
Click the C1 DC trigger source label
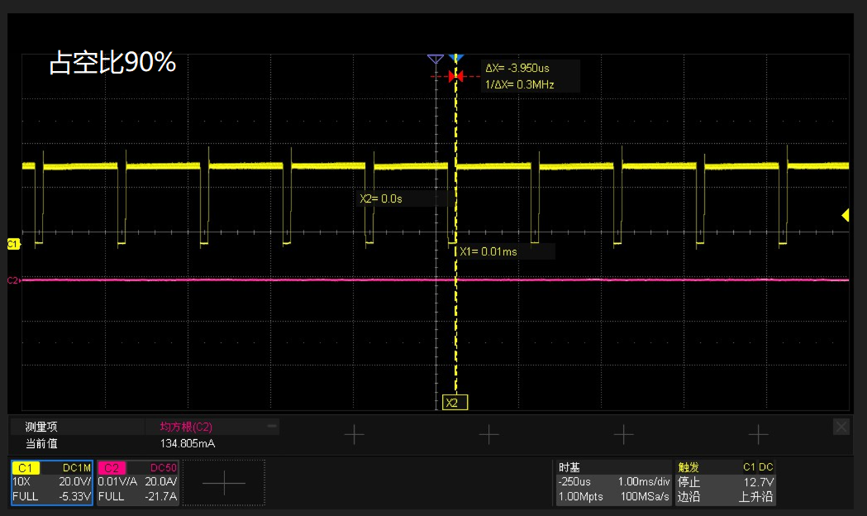click(758, 467)
